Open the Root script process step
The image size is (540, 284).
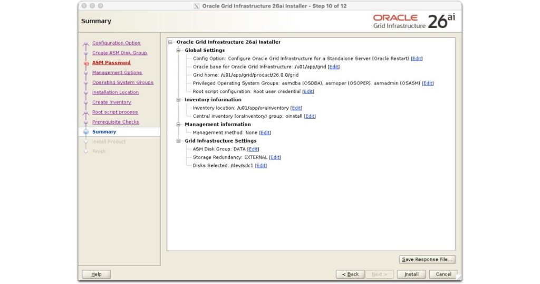115,112
